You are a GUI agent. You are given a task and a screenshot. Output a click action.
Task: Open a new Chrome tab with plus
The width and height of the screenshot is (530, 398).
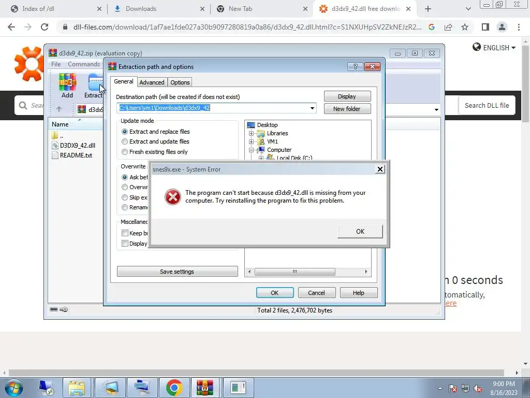pyautogui.click(x=428, y=9)
